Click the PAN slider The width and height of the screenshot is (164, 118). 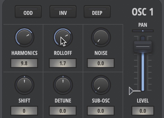click(143, 31)
